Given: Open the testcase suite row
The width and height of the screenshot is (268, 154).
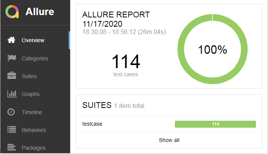Looking at the screenshot, I should (169, 124).
